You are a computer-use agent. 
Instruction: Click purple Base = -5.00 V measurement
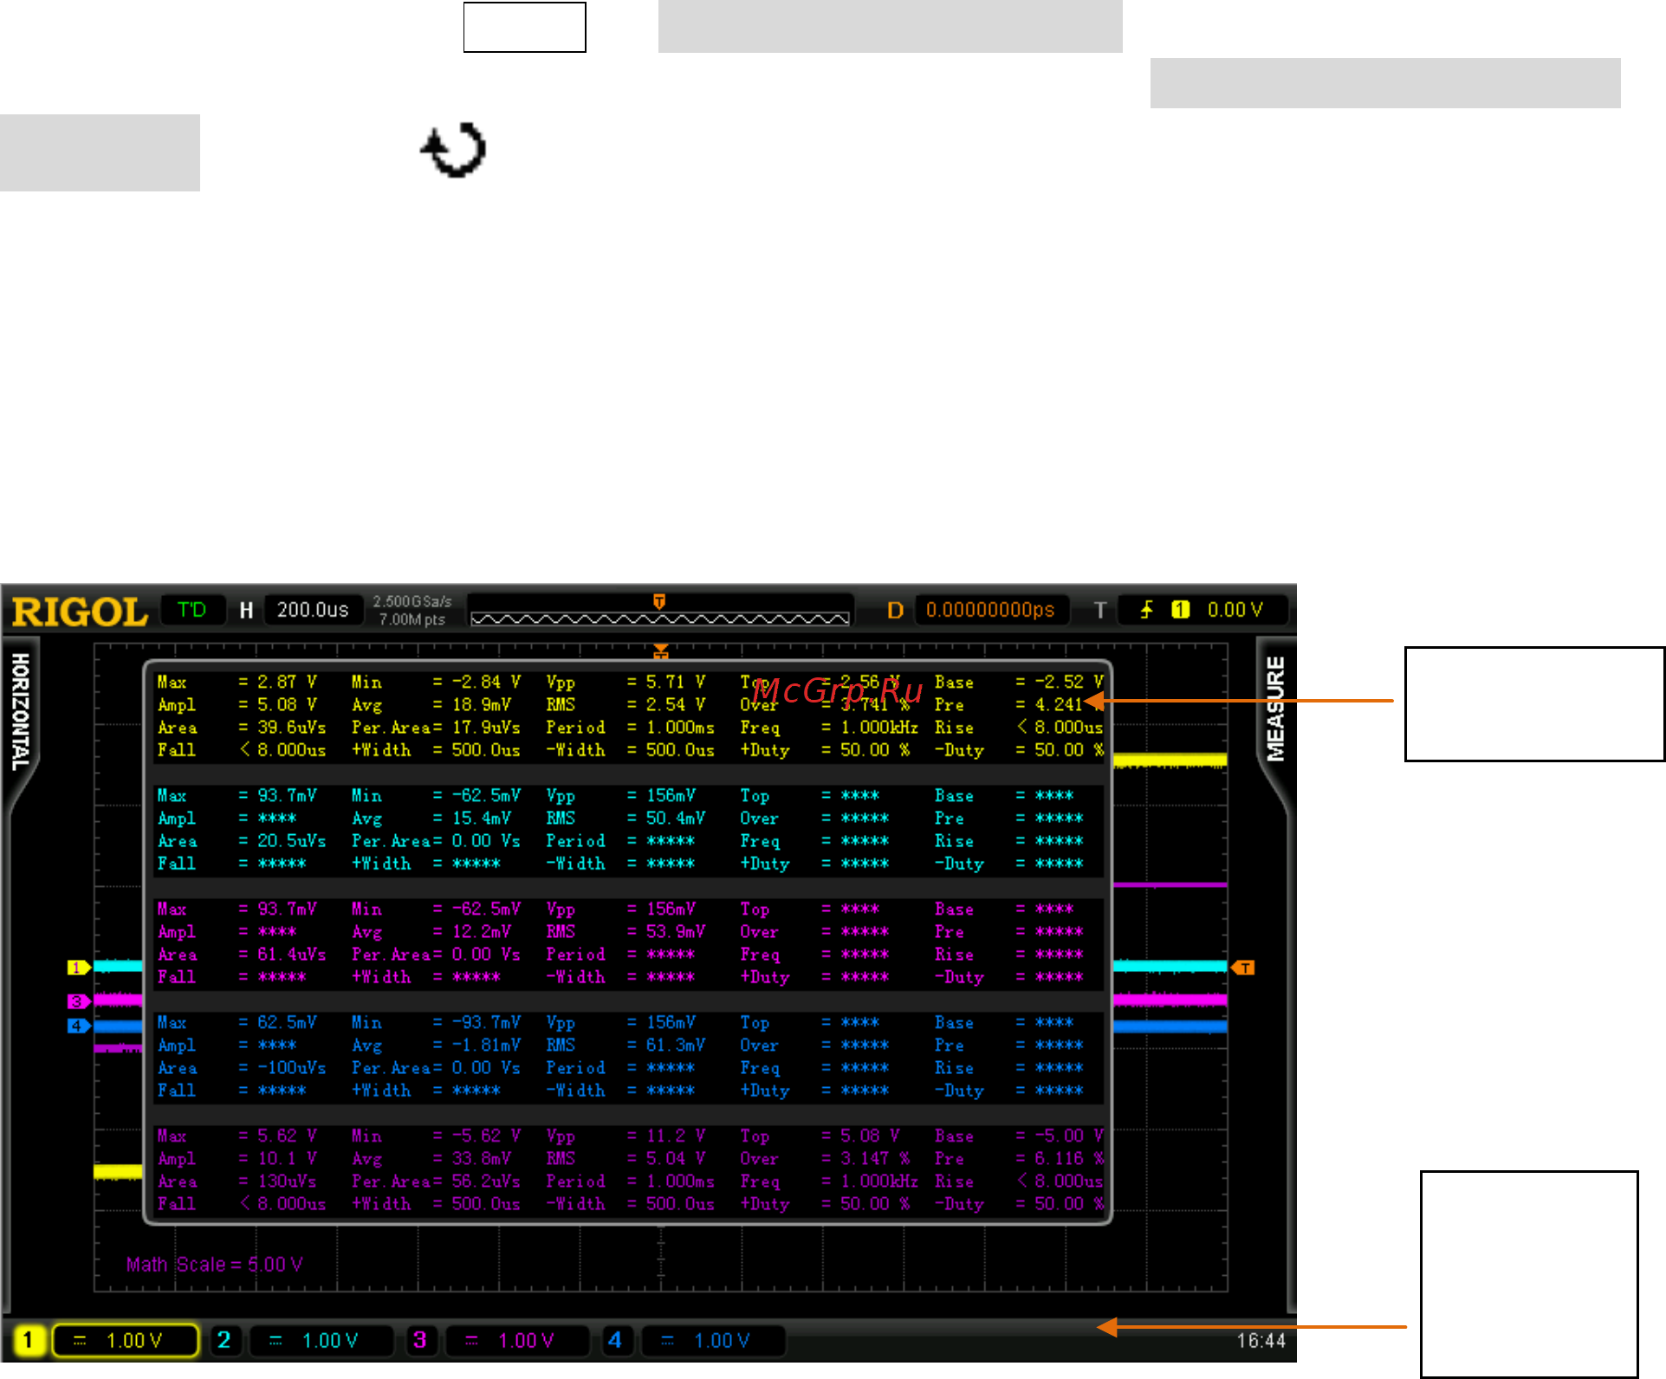pyautogui.click(x=1019, y=1136)
